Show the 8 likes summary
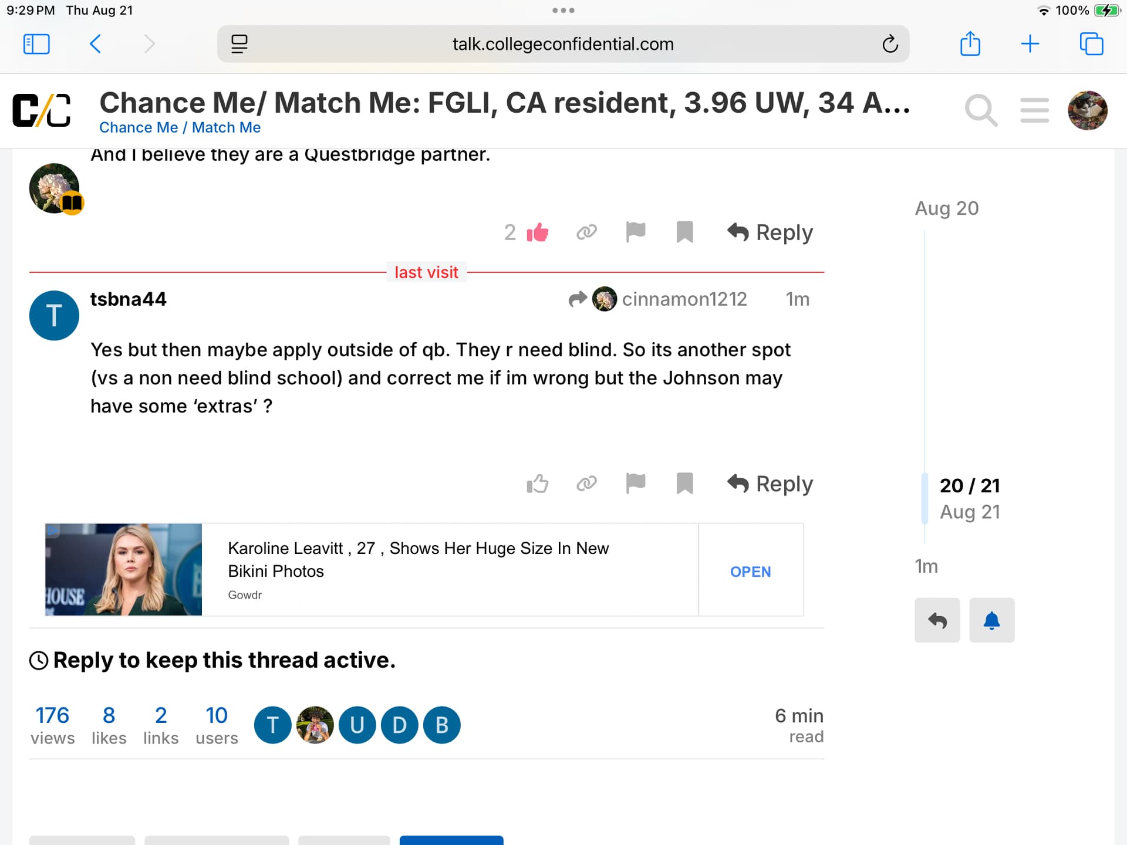Screen dimensions: 1127x845 pos(109,725)
